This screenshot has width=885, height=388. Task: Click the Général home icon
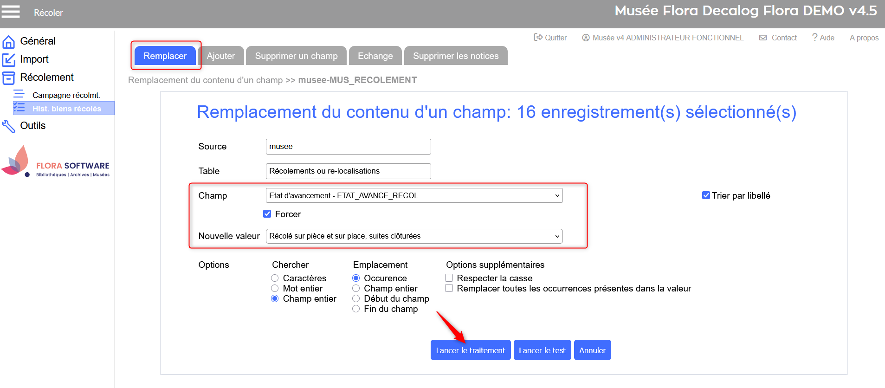(8, 42)
